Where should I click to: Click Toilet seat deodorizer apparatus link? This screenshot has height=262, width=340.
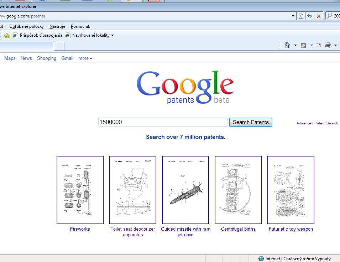pyautogui.click(x=133, y=232)
